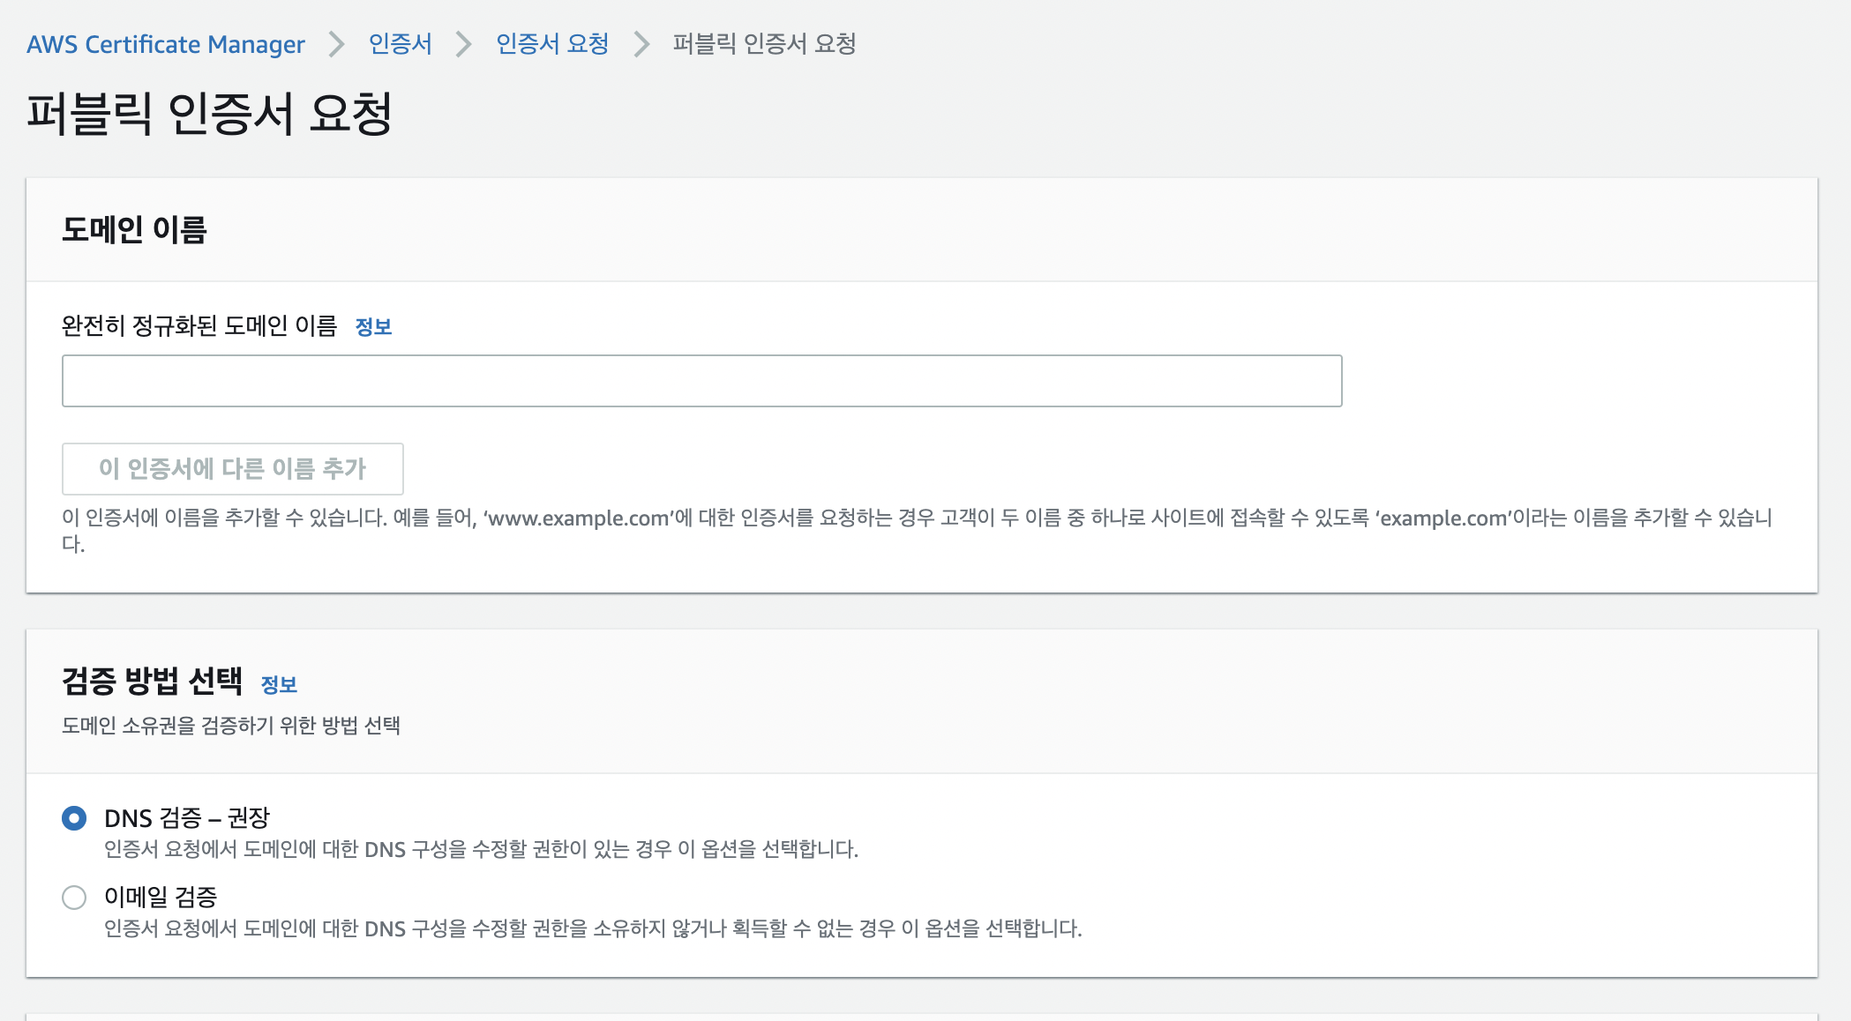1851x1021 pixels.
Task: Click the 도메인 이름 section header
Action: click(x=134, y=230)
